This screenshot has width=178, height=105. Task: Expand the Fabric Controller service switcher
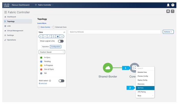tap(53, 5)
